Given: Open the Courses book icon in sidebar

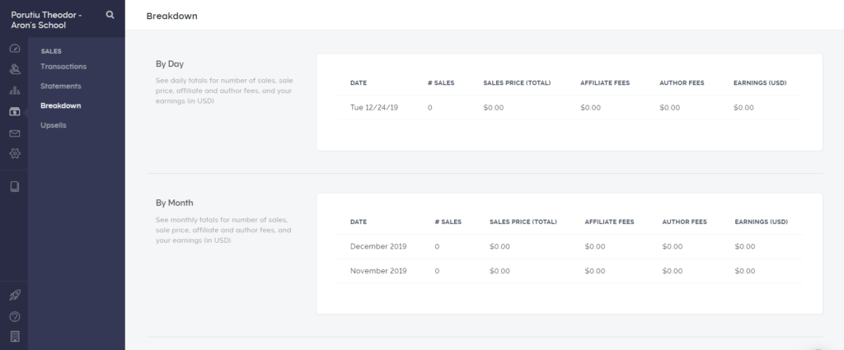Looking at the screenshot, I should (x=15, y=187).
